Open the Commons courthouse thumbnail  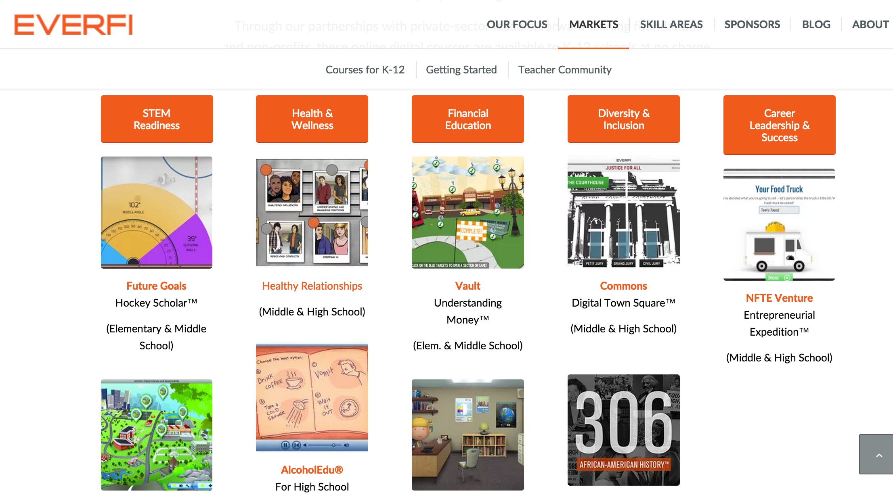624,212
